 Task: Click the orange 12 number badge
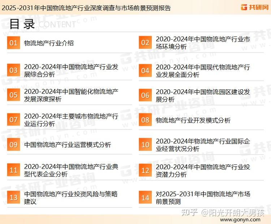145,170
